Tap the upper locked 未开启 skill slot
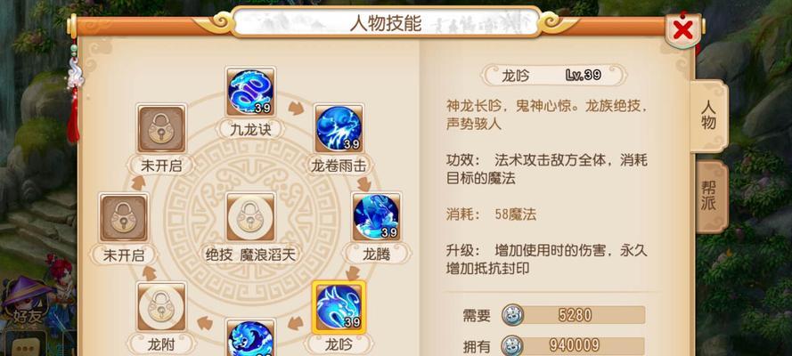 [x=161, y=129]
